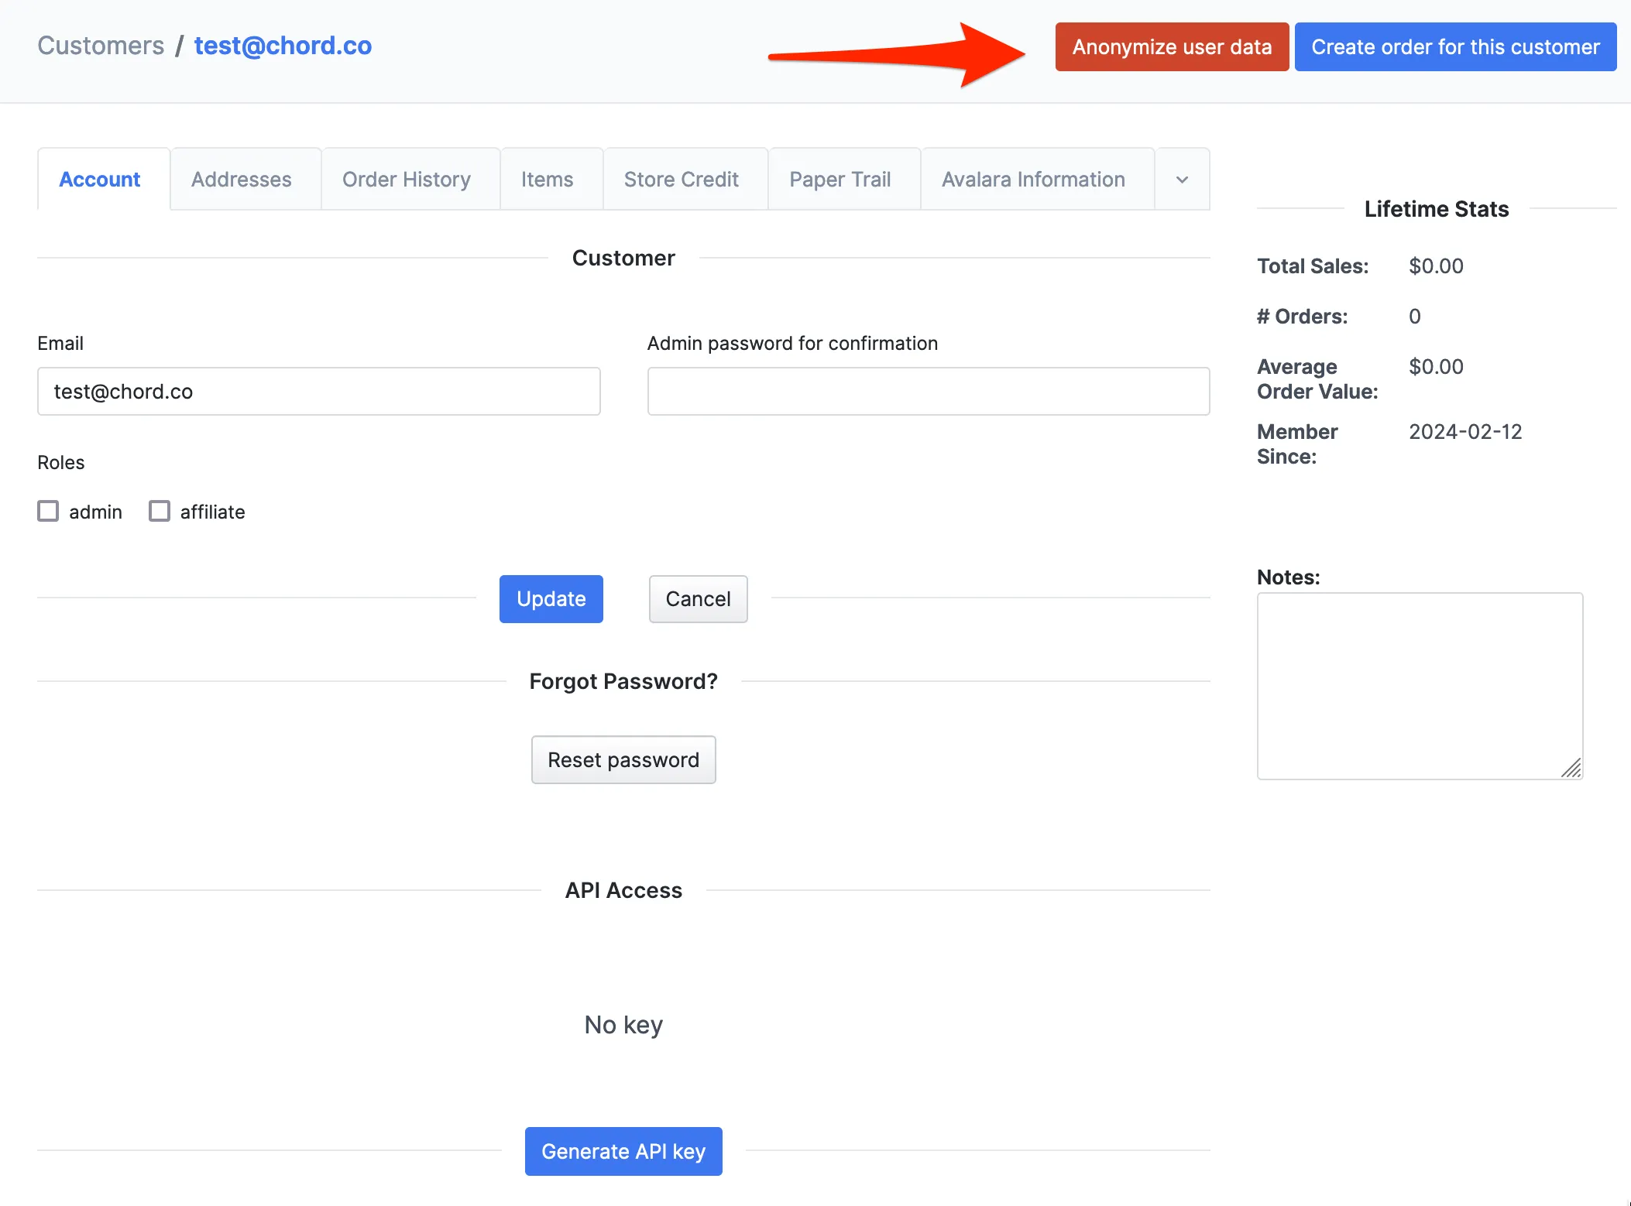This screenshot has height=1206, width=1631.
Task: Select the Account tab
Action: 100,180
